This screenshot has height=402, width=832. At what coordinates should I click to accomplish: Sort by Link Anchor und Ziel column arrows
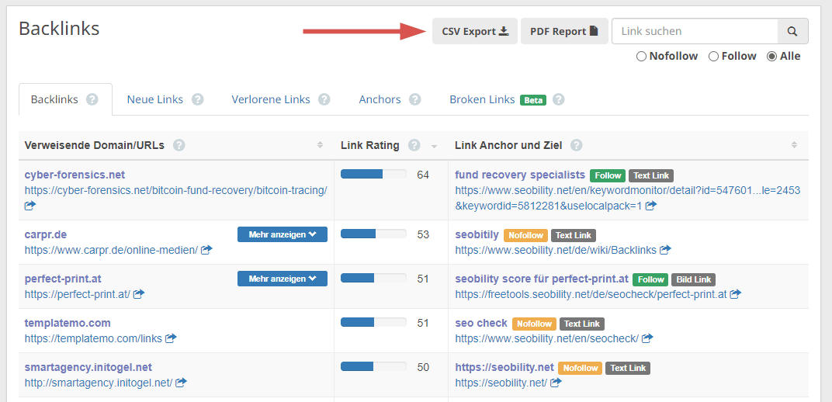pyautogui.click(x=794, y=145)
